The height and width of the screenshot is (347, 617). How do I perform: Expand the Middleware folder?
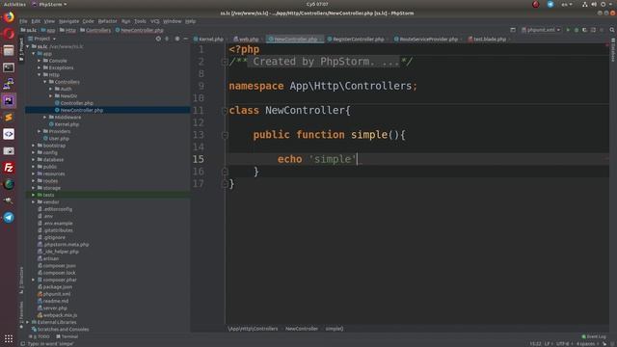click(x=45, y=118)
